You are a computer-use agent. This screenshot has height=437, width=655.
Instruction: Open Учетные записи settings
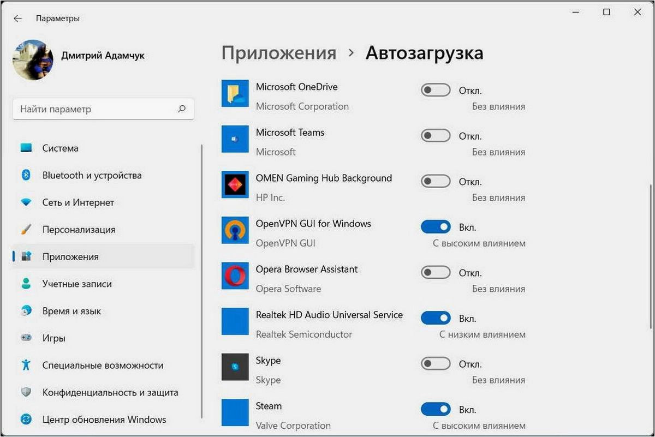pyautogui.click(x=103, y=284)
